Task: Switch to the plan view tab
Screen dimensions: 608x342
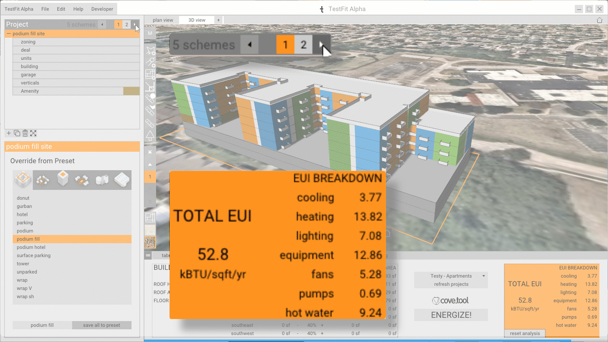Action: point(163,20)
